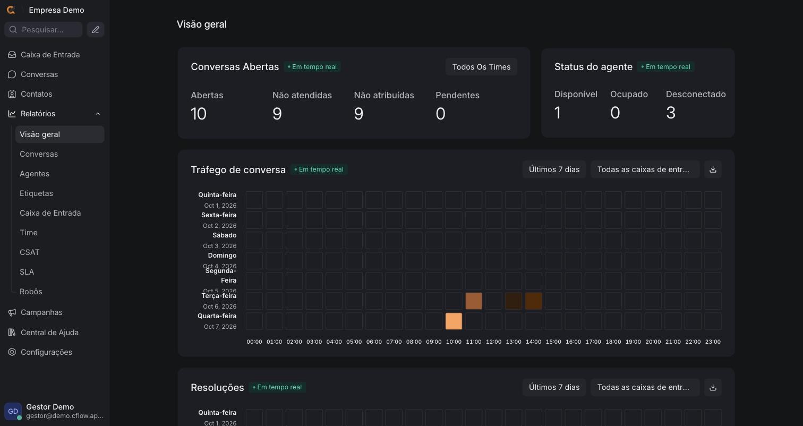Open the Time report
803x426 pixels.
point(59,233)
